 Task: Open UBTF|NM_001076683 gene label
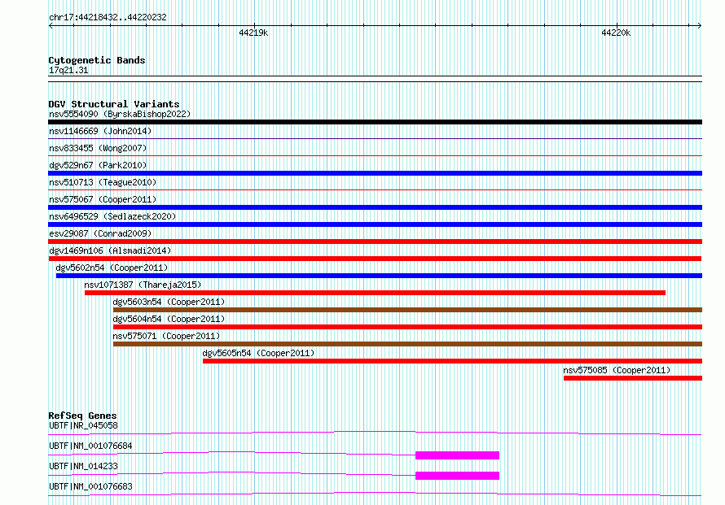point(90,486)
